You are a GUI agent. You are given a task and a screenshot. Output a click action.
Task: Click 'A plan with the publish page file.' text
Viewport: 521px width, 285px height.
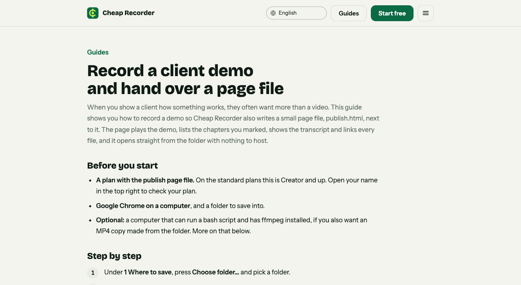coord(145,180)
